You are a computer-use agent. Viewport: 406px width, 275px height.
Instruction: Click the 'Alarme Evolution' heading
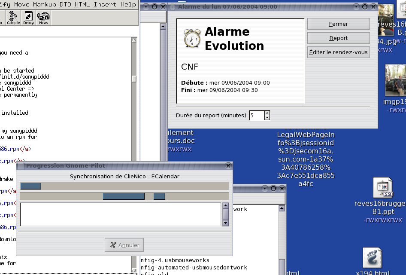pyautogui.click(x=234, y=39)
